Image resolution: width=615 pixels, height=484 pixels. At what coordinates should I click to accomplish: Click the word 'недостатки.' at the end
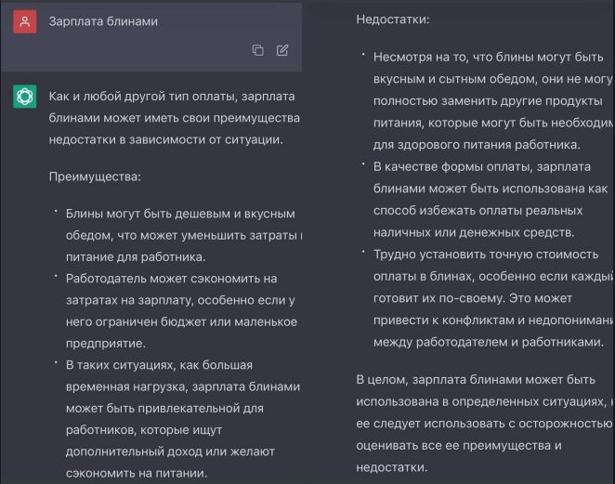pos(392,467)
